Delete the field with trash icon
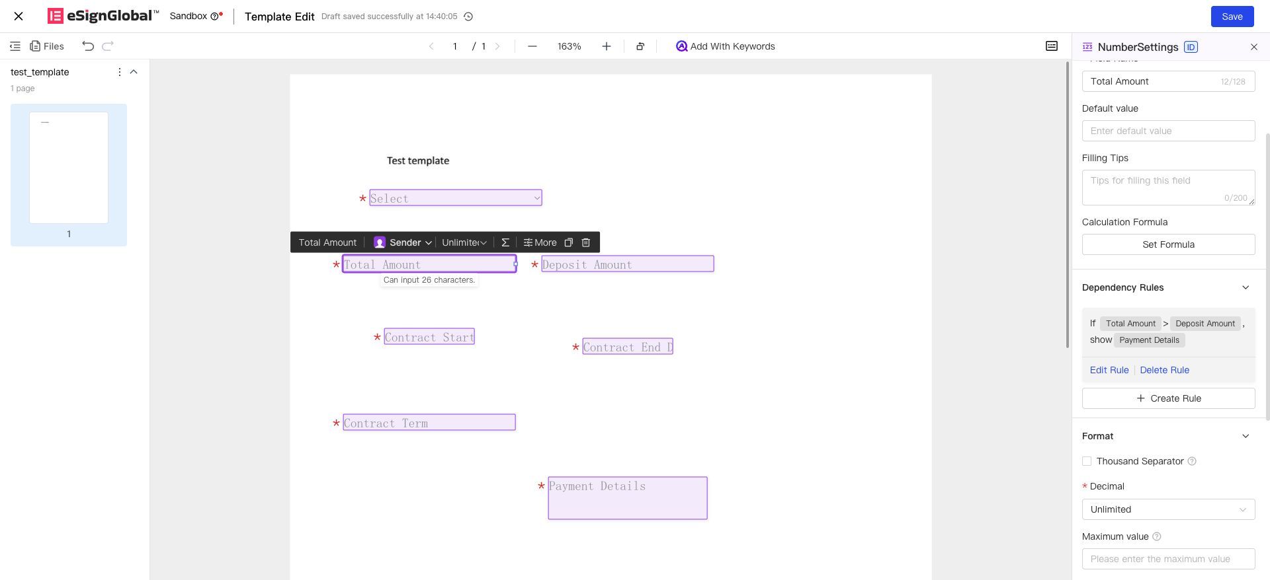The width and height of the screenshot is (1270, 580). click(585, 242)
